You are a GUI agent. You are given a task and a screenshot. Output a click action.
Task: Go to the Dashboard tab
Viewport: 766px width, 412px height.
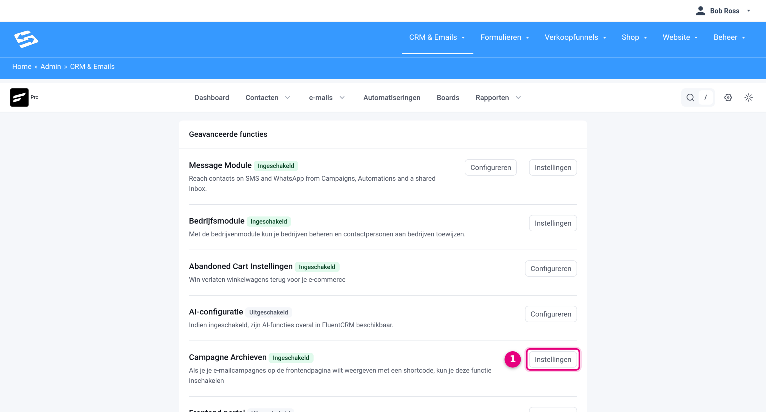(212, 98)
